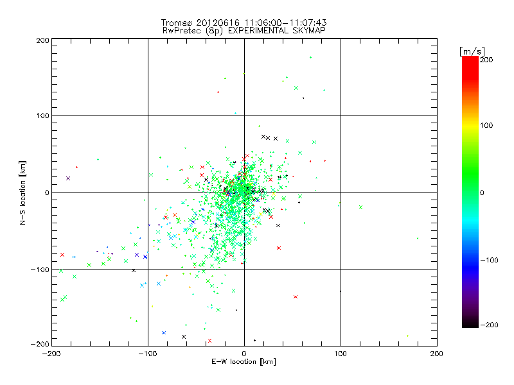Click N-S axis tick label "0"
The image size is (514, 385).
click(47, 193)
